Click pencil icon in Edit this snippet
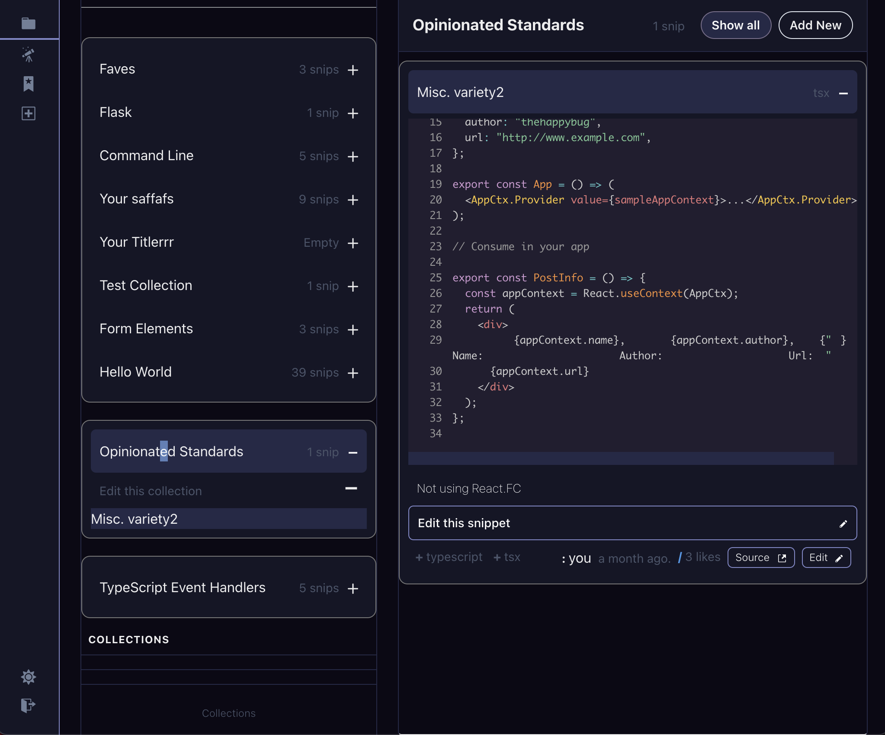 coord(843,524)
